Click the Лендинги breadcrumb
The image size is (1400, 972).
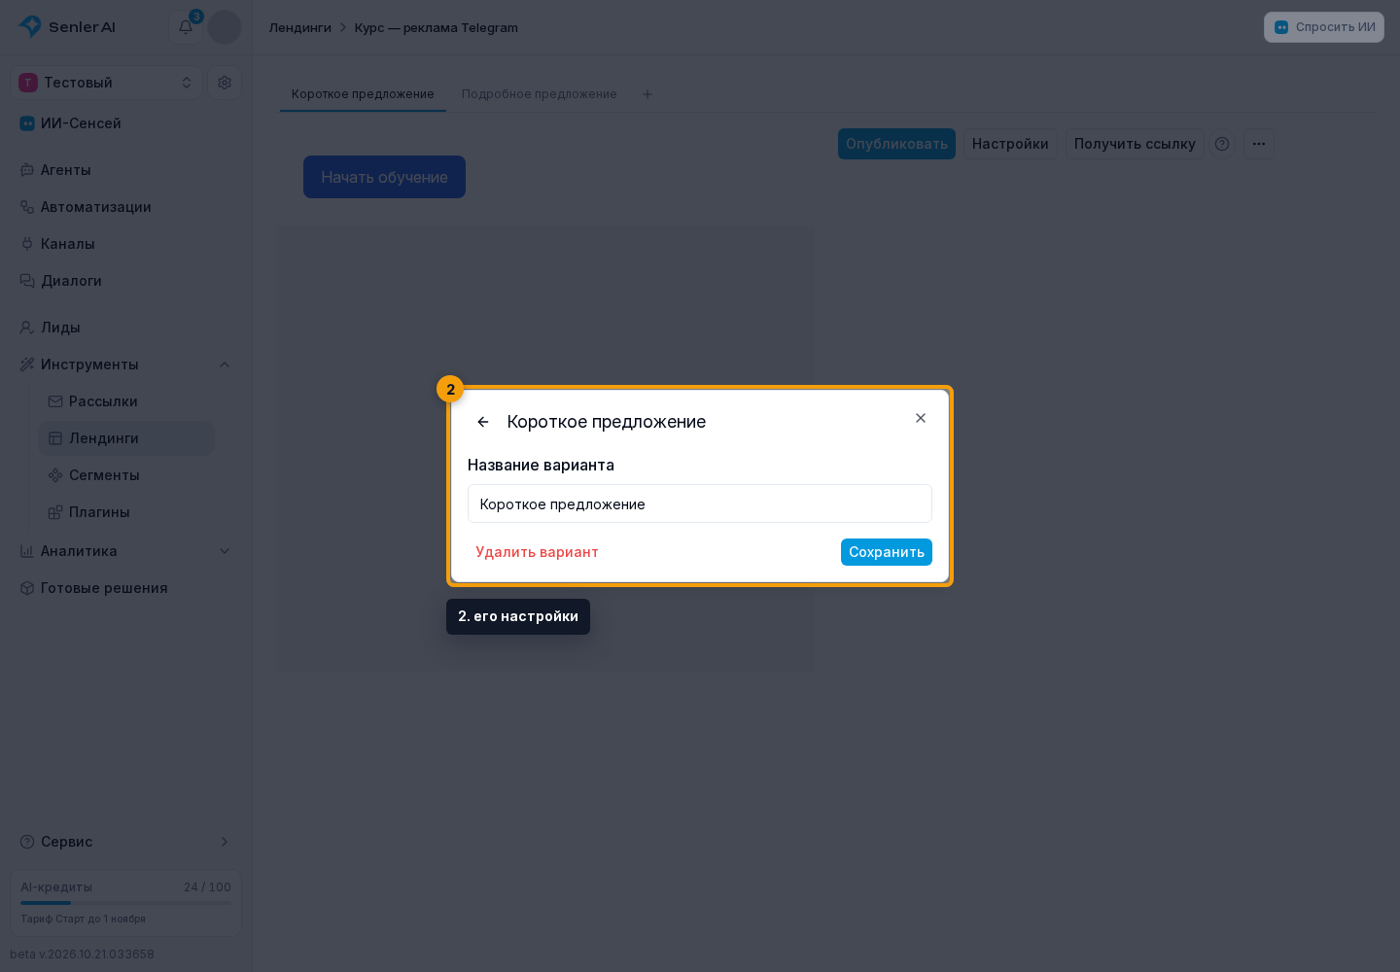[300, 27]
